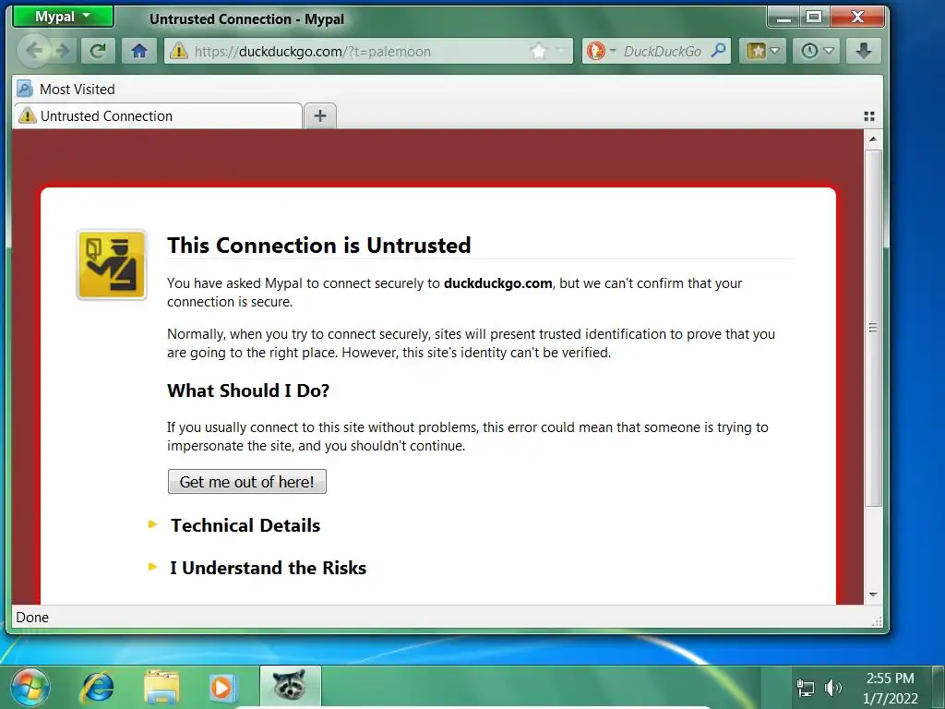Click the network tray icon

(805, 688)
